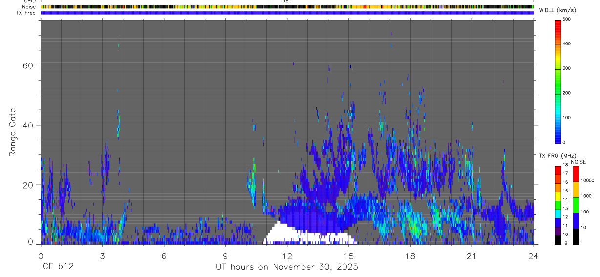Click the '0' width colorbar label
This screenshot has width=600, height=277.
point(564,142)
